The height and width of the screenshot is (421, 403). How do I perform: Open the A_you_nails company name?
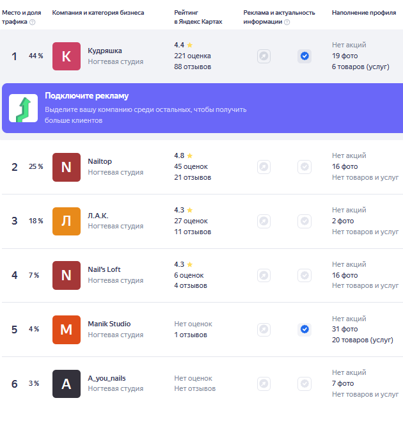107,378
